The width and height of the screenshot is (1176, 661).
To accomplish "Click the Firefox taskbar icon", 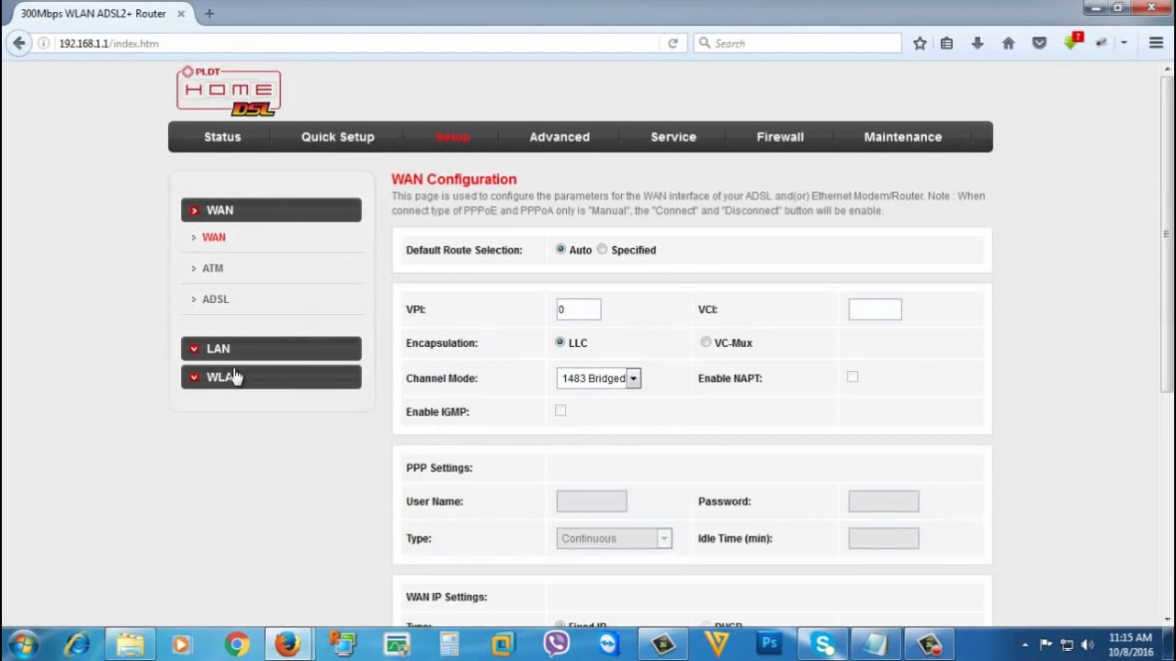I will click(288, 644).
